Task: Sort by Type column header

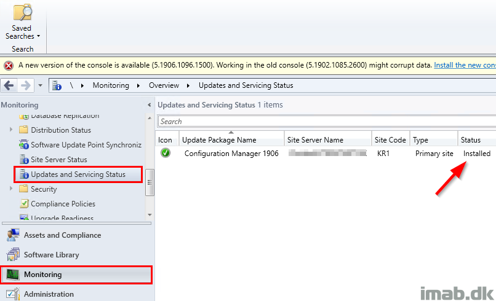Action: click(434, 140)
